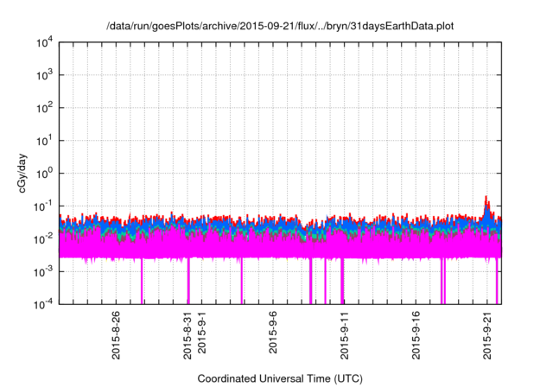Viewport: 553px width, 387px height.
Task: Click the 10^-2 y-axis tick label
Action: (44, 239)
